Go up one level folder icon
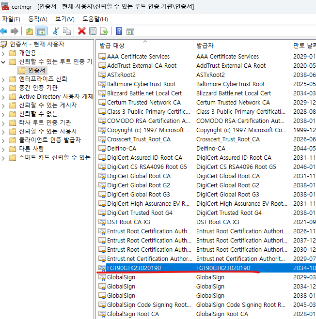This screenshot has width=316, height=319. pos(30,31)
